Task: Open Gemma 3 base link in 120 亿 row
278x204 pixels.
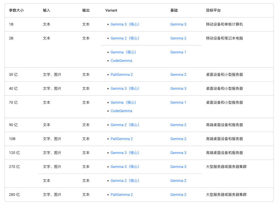Action: point(178,153)
